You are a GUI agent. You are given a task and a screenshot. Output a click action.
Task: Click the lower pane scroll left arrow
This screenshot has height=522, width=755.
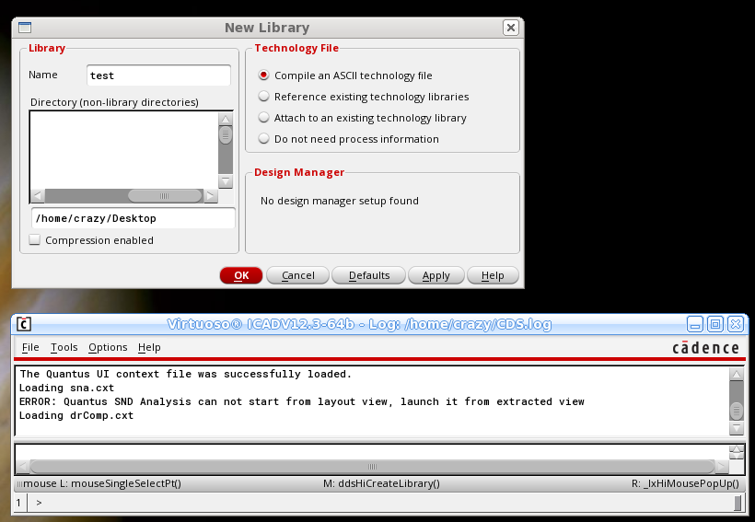[22, 466]
